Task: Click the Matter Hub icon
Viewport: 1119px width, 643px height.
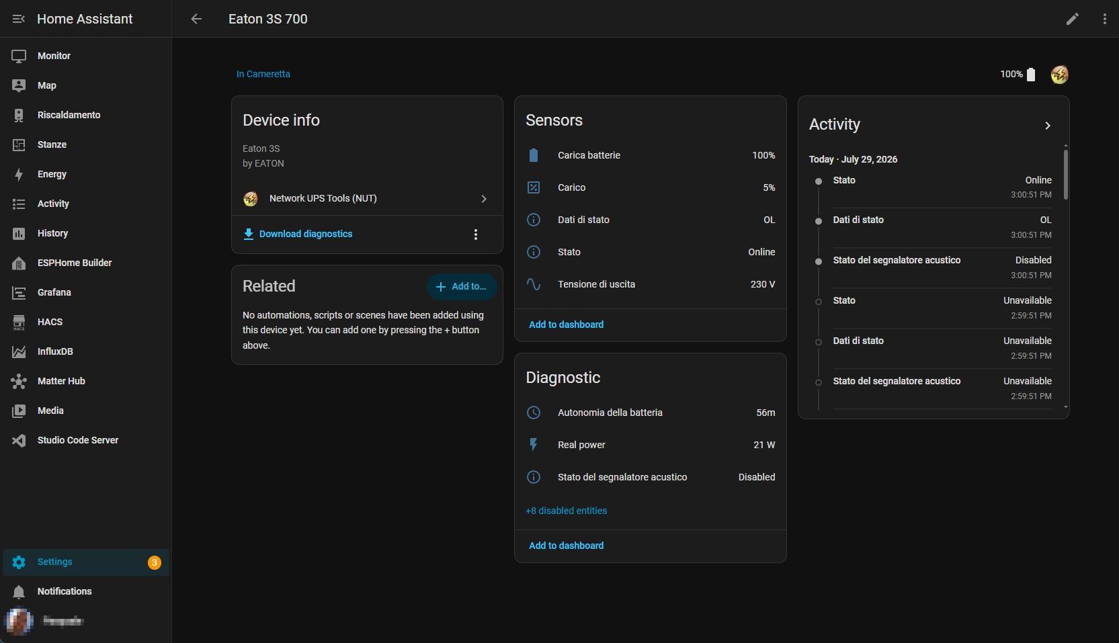Action: pyautogui.click(x=19, y=381)
